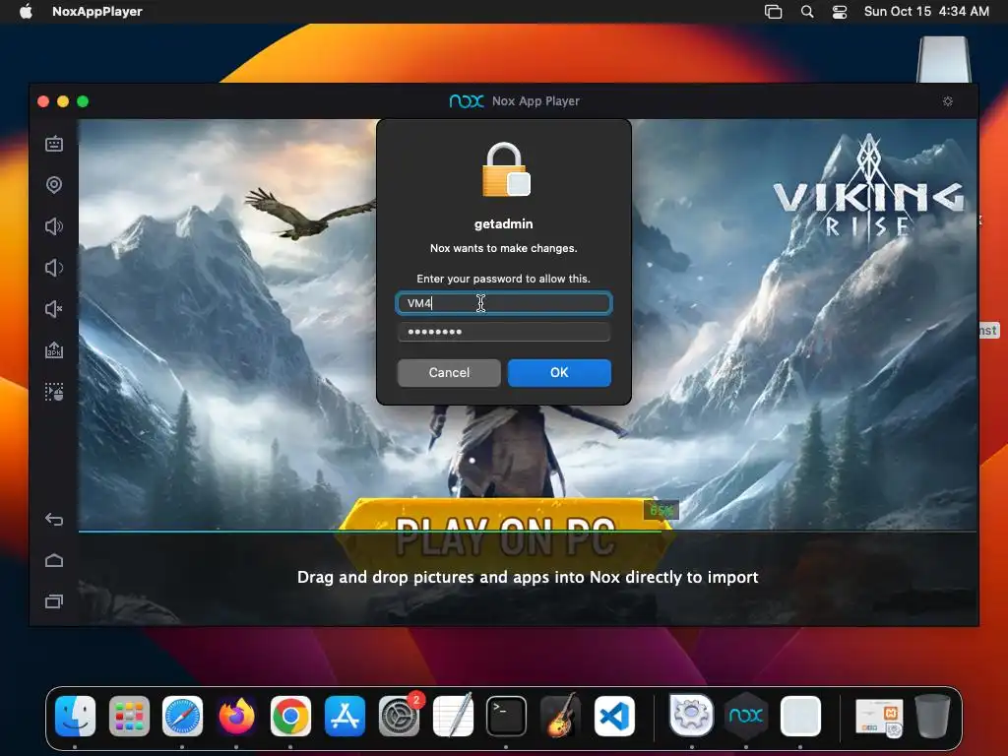Click the light gear app icon in Dock
Viewport: 1008px width, 756px height.
[692, 716]
